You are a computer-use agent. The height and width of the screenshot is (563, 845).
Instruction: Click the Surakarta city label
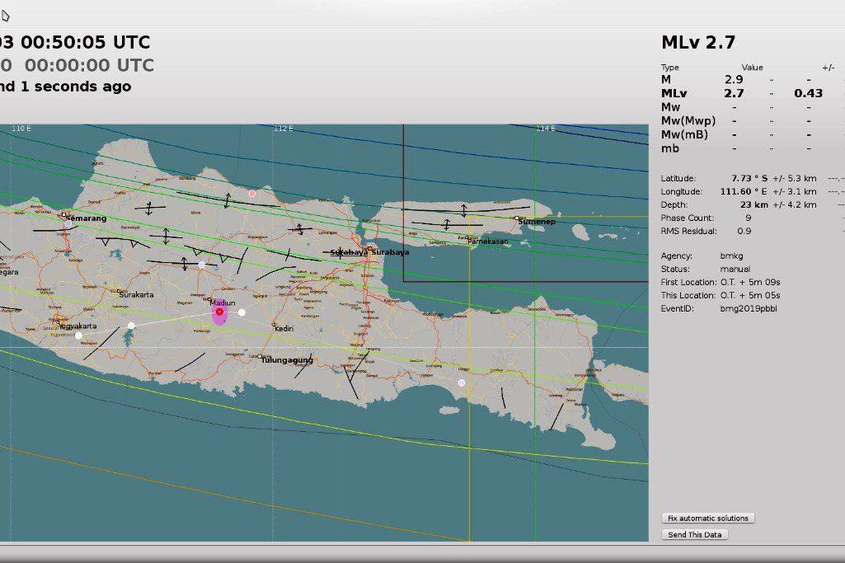pyautogui.click(x=136, y=295)
